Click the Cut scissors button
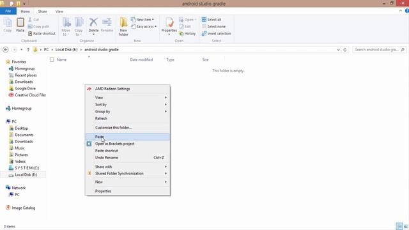The width and height of the screenshot is (409, 230). pos(33,20)
